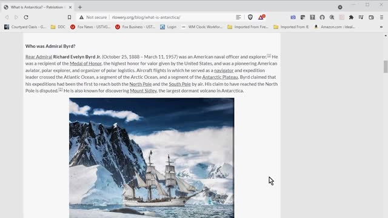This screenshot has width=388, height=218.
Task: Open the Fox News USTVG bookmark
Action: 90,27
